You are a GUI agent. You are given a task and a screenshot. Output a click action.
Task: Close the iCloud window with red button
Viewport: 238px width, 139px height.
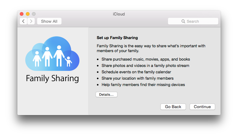[x=22, y=14]
